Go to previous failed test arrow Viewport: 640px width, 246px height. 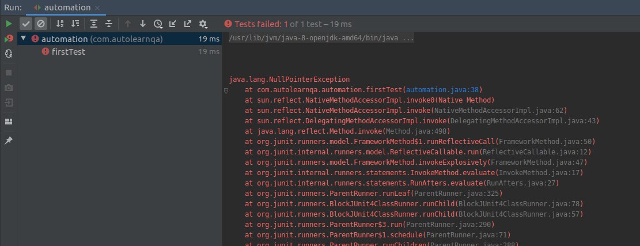[x=128, y=24]
